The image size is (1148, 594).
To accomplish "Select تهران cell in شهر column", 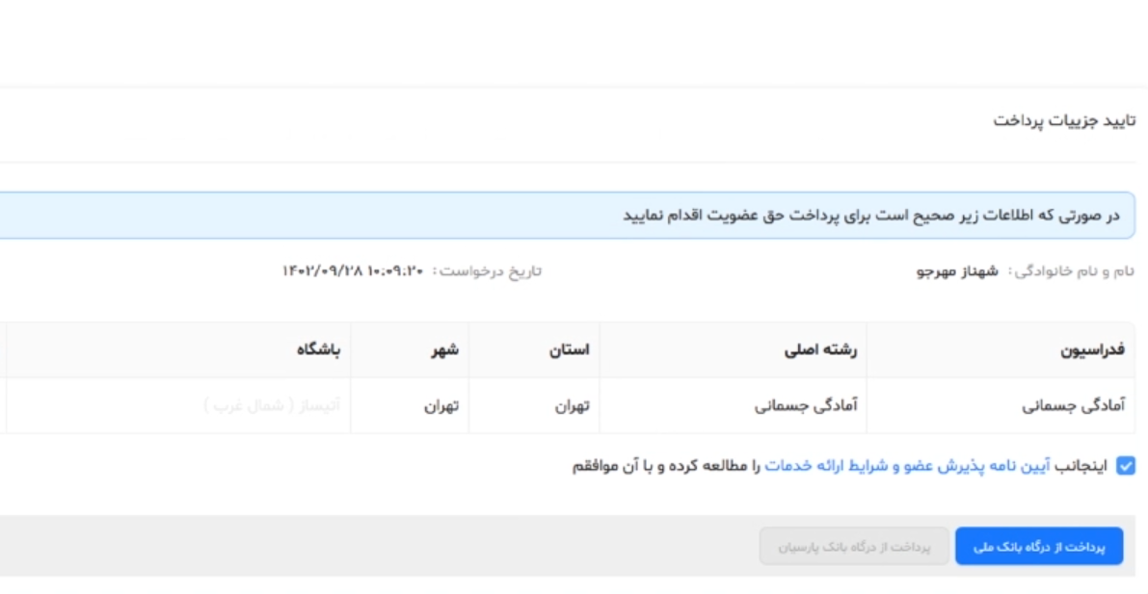I will 441,406.
